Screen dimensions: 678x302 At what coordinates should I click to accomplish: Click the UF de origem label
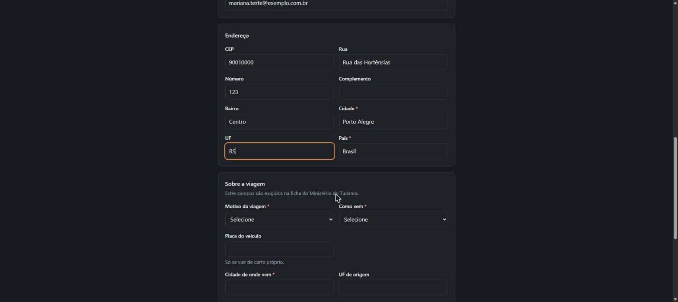pyautogui.click(x=354, y=274)
